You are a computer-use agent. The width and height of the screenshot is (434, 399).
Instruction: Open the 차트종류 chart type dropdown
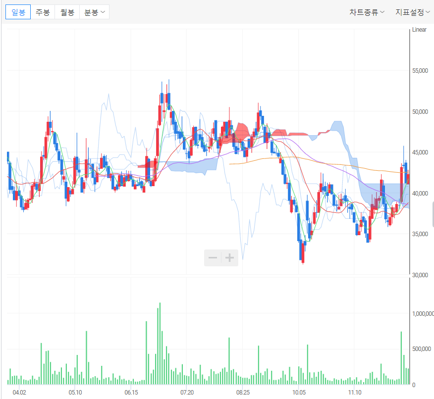tap(367, 12)
